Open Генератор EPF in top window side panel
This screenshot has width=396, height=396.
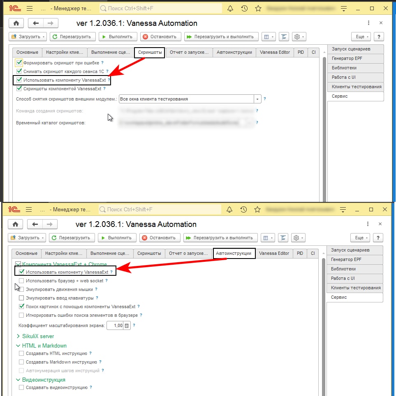(356, 58)
